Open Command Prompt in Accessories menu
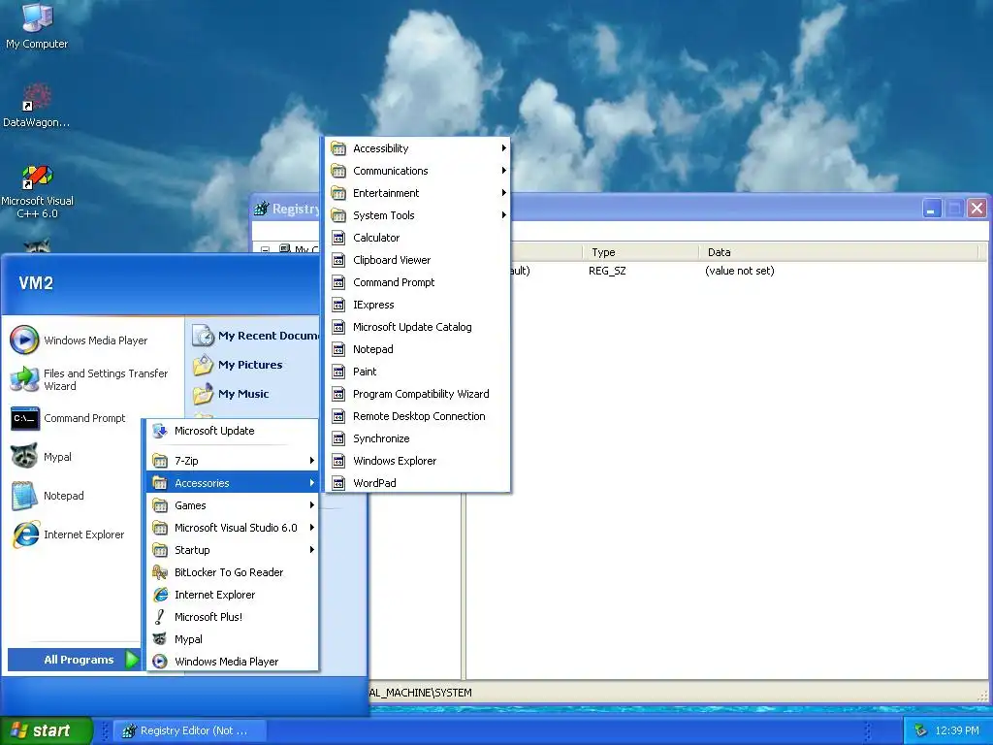Viewport: 993px width, 745px height. coord(417,282)
